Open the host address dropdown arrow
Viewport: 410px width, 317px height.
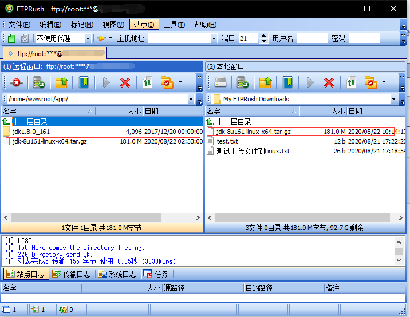[x=214, y=39]
